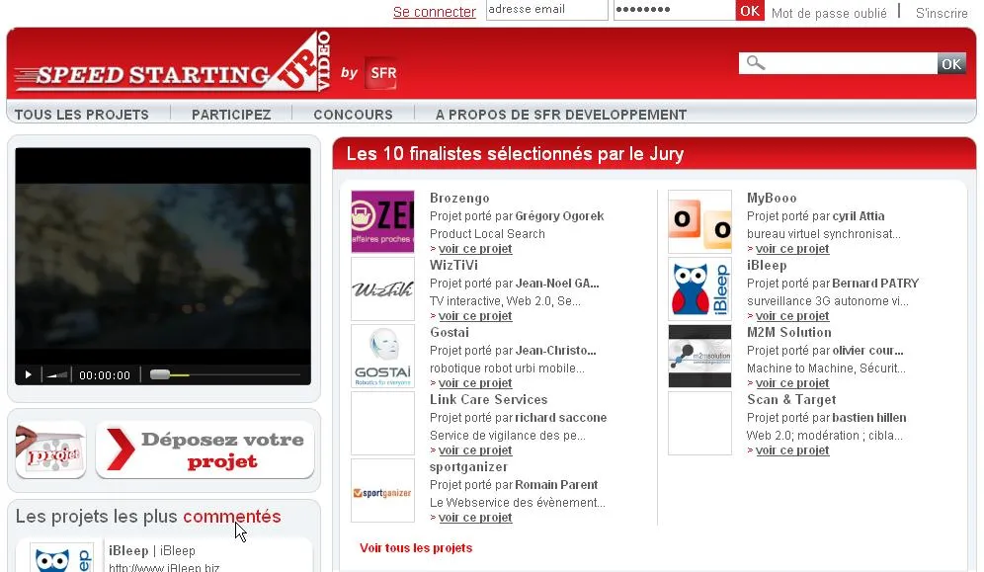Open PARTICIPEZ menu item
Viewport: 984px width, 572px height.
tap(231, 115)
